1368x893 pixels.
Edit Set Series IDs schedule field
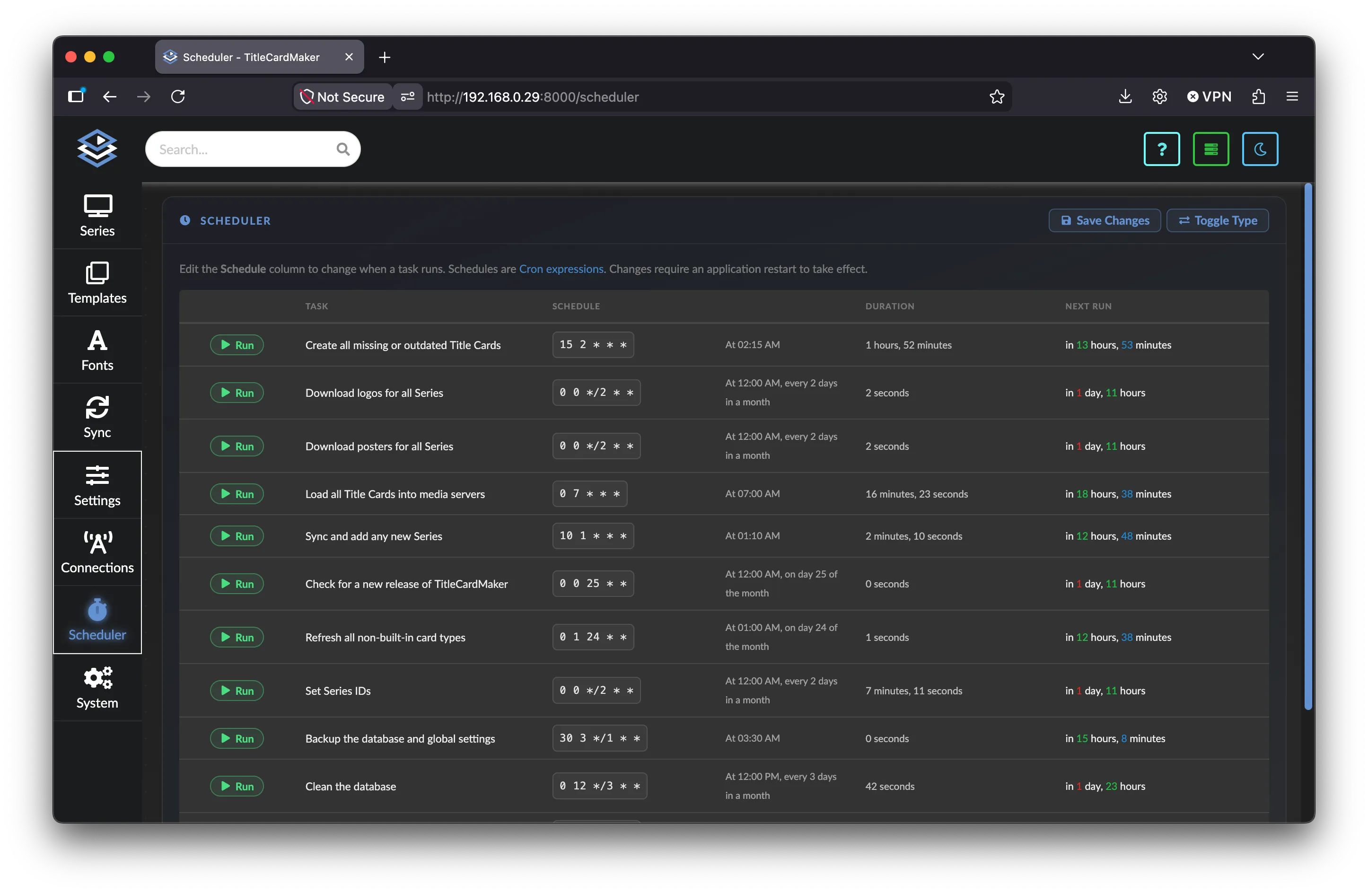596,690
